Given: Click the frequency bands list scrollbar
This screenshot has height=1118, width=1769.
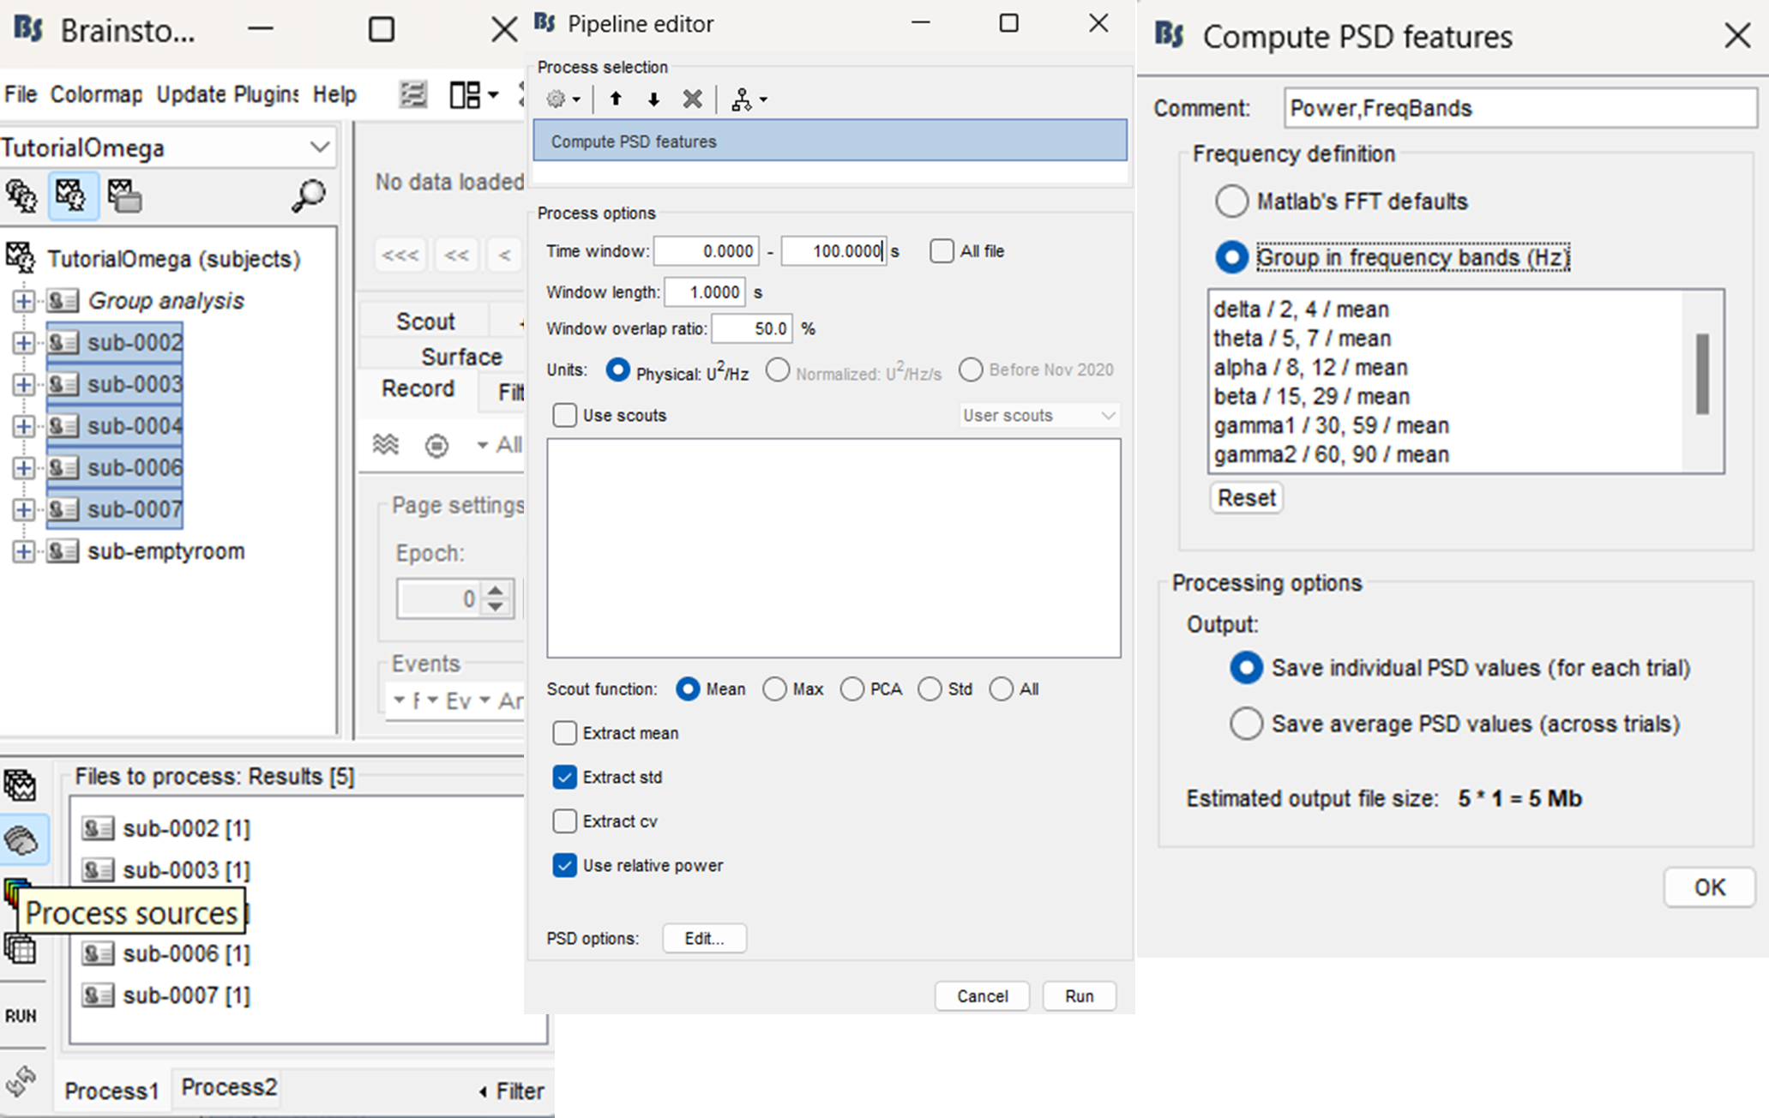Looking at the screenshot, I should [x=1702, y=375].
